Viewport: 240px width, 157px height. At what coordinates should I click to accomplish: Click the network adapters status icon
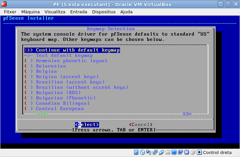tap(155, 152)
